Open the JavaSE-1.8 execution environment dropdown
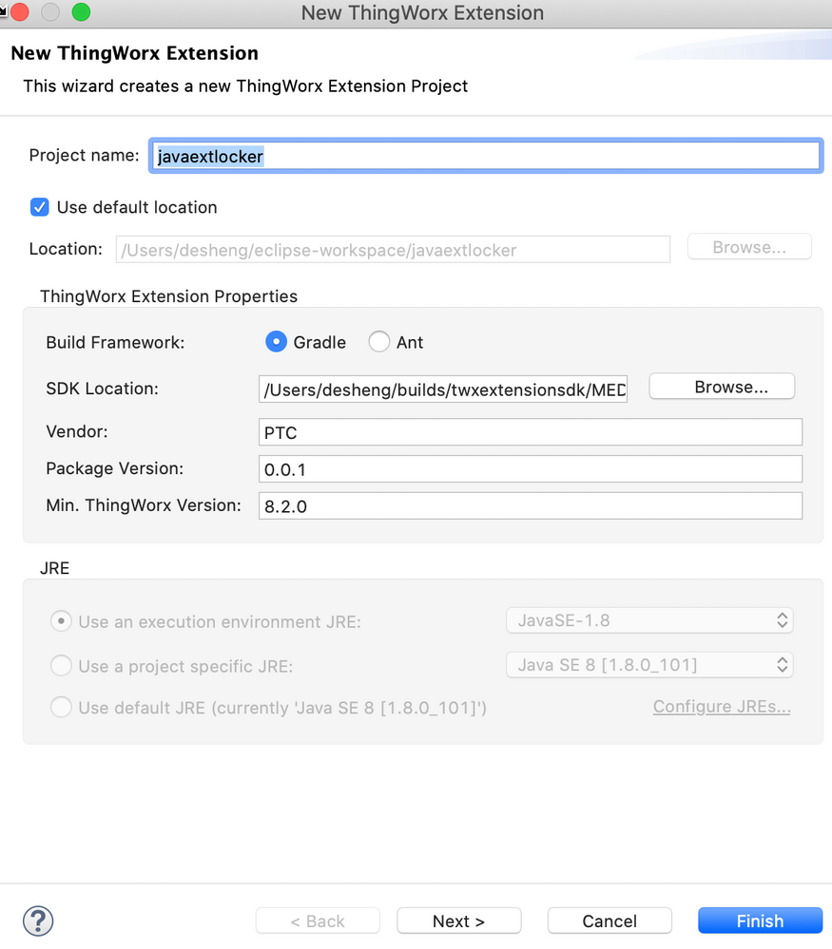 649,620
